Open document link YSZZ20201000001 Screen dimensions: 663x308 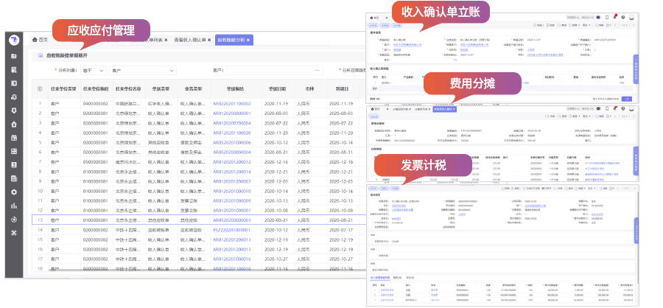(231, 230)
